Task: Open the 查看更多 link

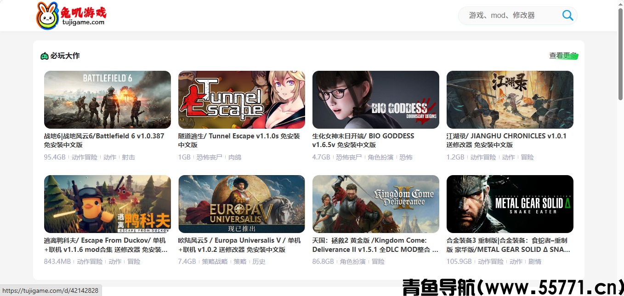Action: click(563, 56)
